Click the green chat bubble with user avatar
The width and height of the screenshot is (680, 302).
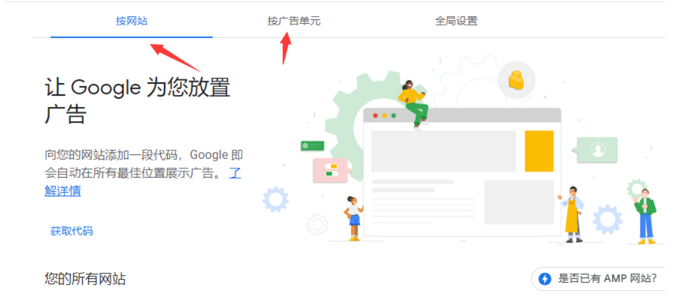coord(595,150)
